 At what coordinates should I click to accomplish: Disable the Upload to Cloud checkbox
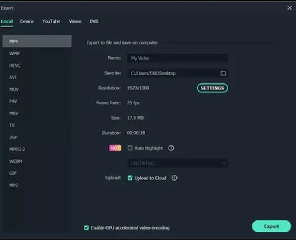(130, 178)
